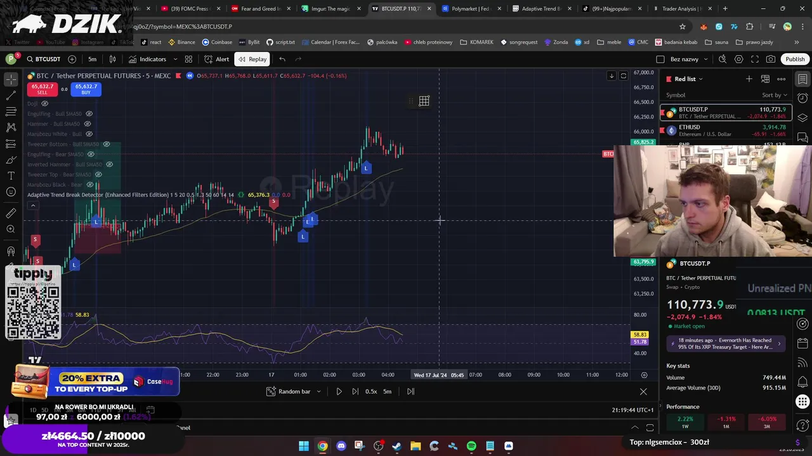The width and height of the screenshot is (812, 456).
Task: Open the Sort by dropdown
Action: tap(775, 95)
